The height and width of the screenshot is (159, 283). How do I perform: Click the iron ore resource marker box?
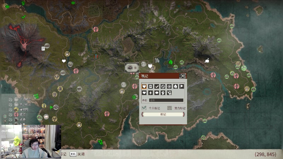click(x=132, y=67)
